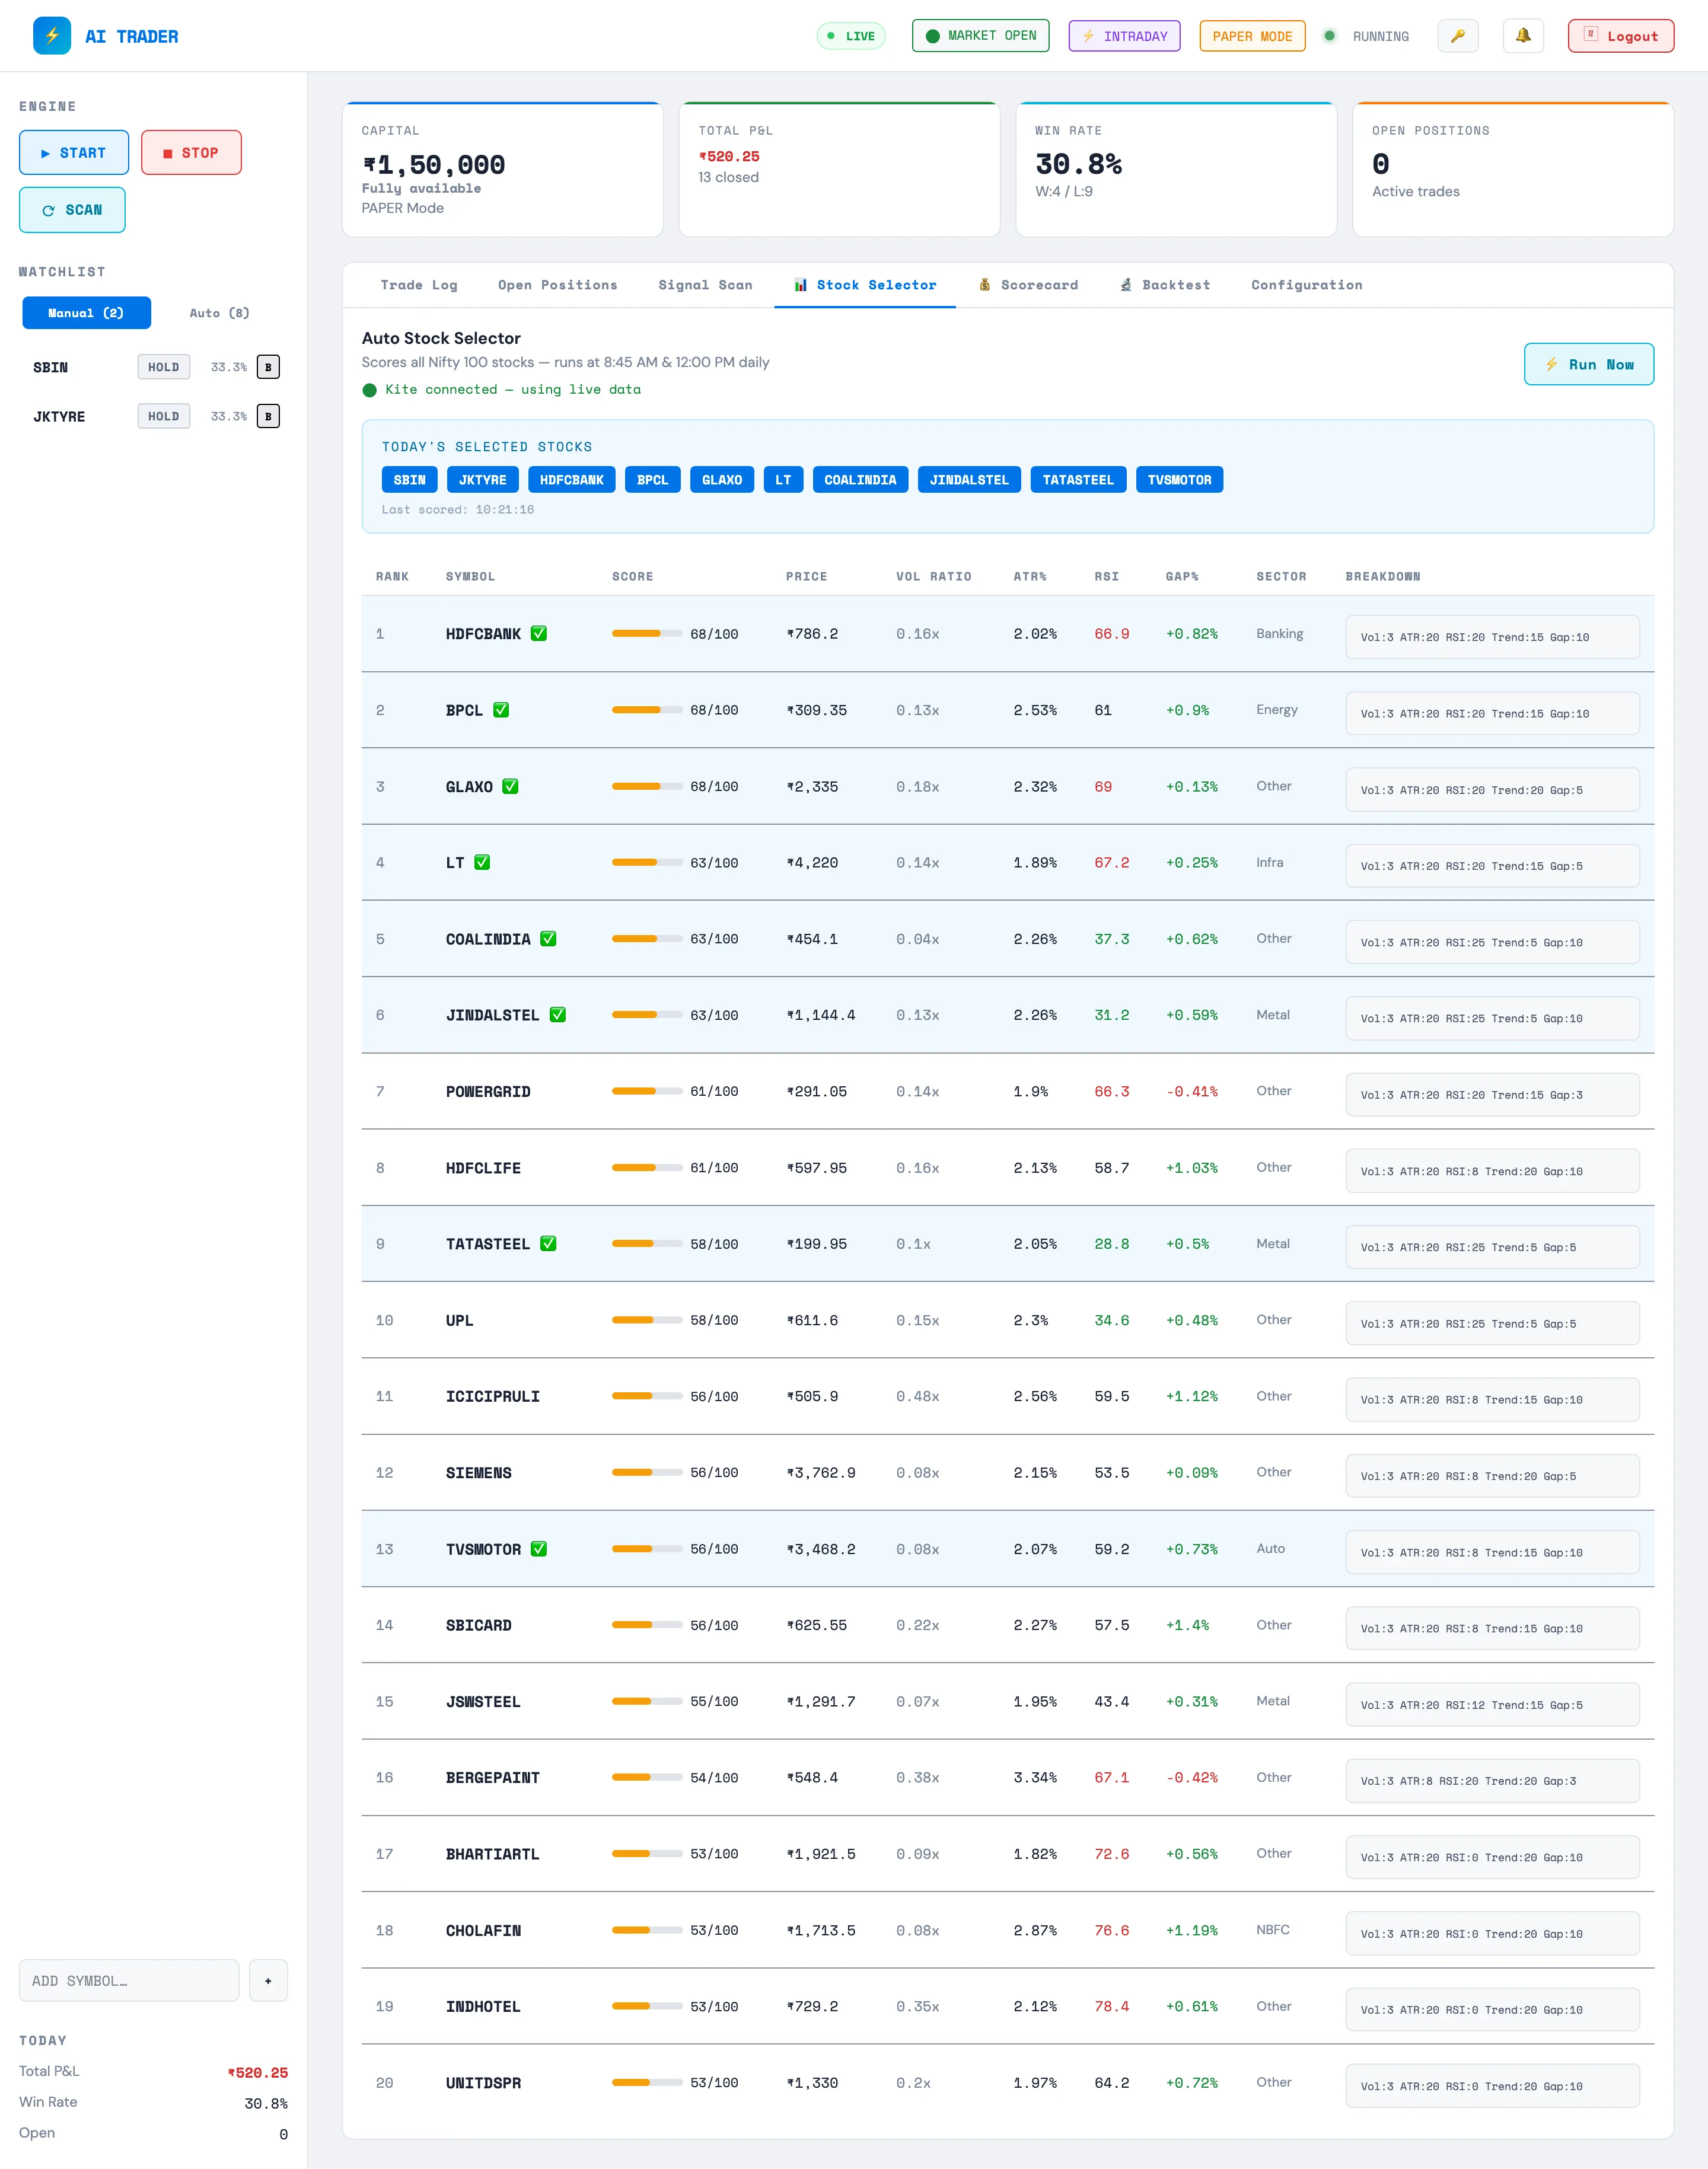This screenshot has height=2169, width=1708.
Task: Start the trading engine
Action: [x=74, y=152]
